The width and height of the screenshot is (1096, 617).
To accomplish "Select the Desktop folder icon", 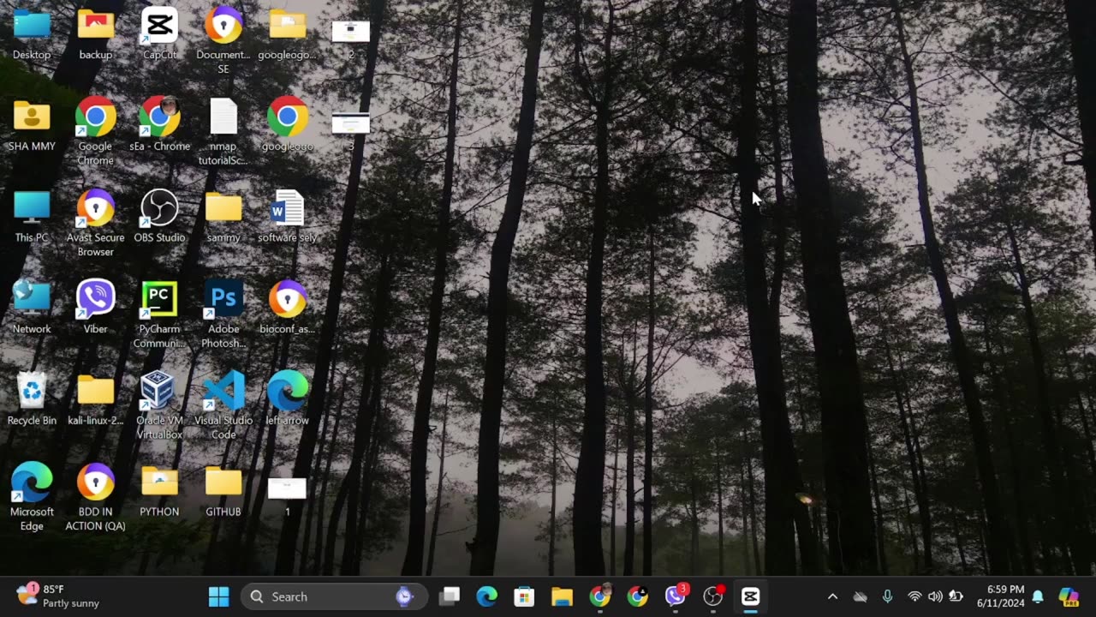I will (32, 34).
